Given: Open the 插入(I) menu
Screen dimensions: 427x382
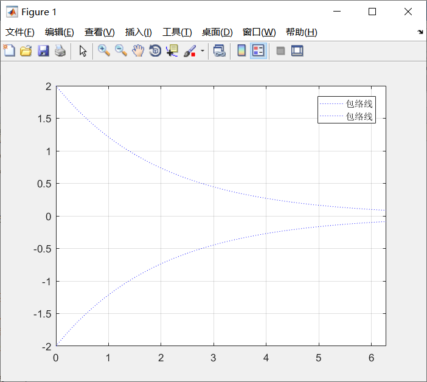Looking at the screenshot, I should point(138,32).
